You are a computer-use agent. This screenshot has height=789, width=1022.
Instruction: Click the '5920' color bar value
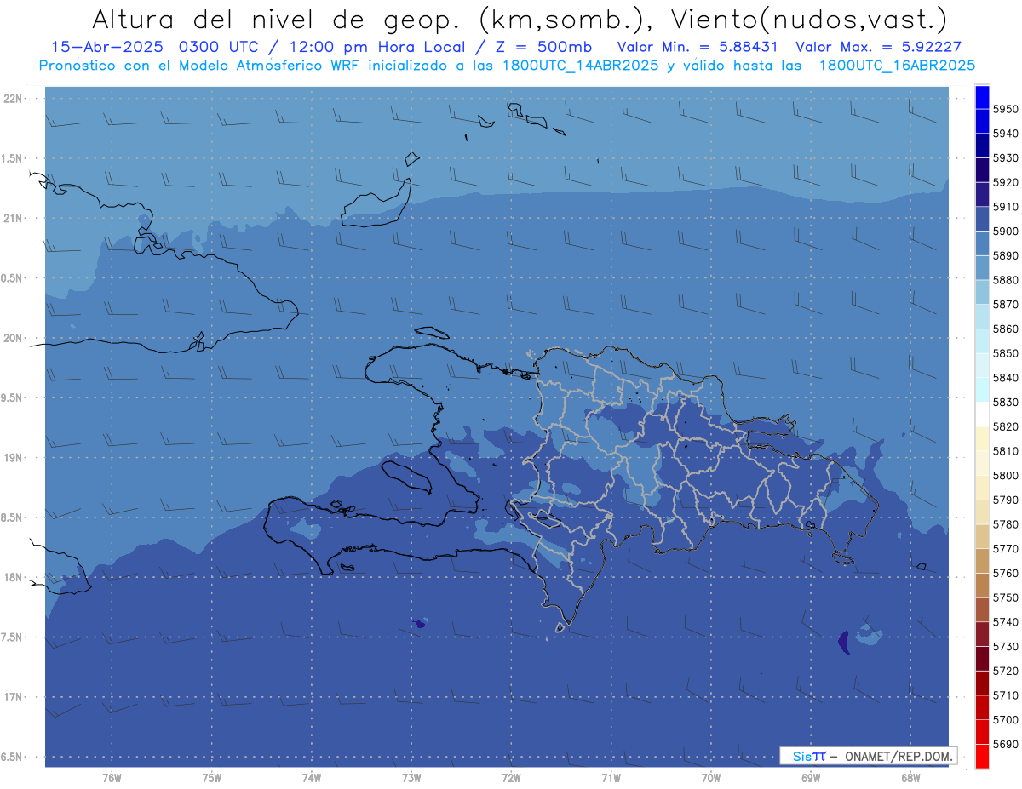(1006, 182)
